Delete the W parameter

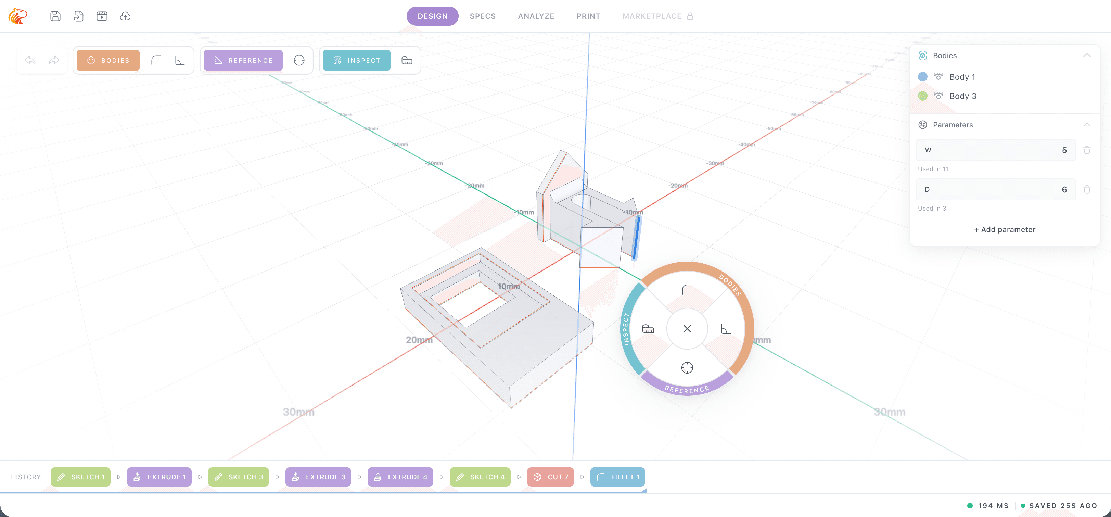(1087, 150)
